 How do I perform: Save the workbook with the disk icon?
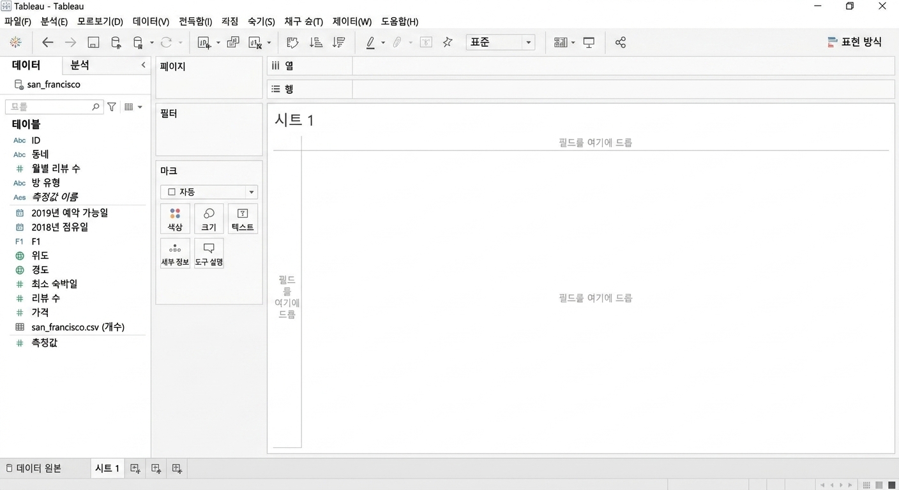point(93,43)
